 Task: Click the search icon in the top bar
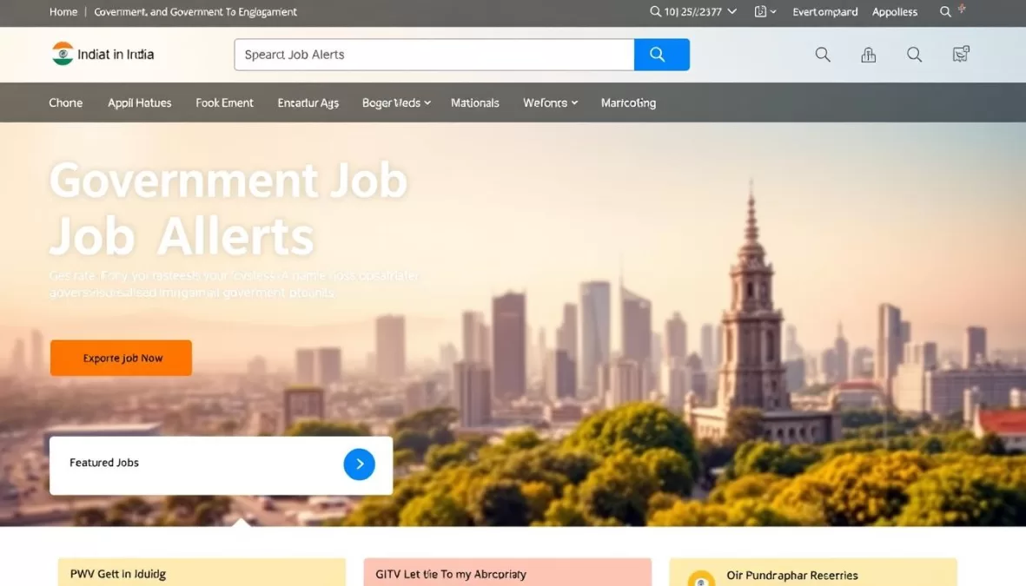654,11
